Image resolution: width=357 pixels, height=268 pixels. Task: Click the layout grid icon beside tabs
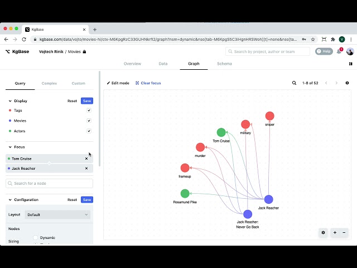pyautogui.click(x=351, y=64)
